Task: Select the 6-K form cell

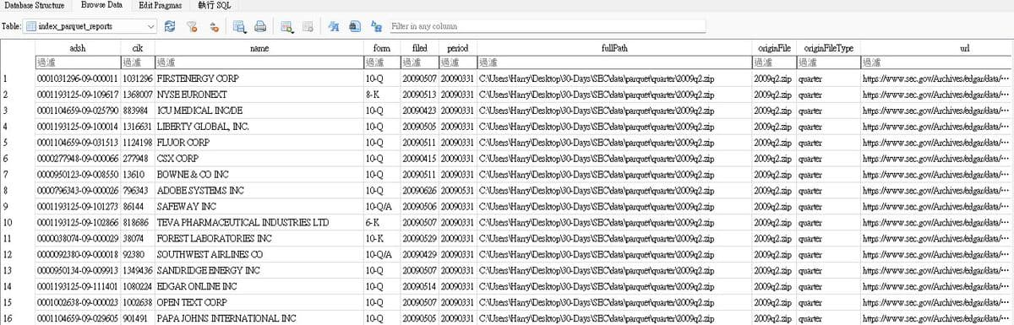Action: click(x=381, y=222)
